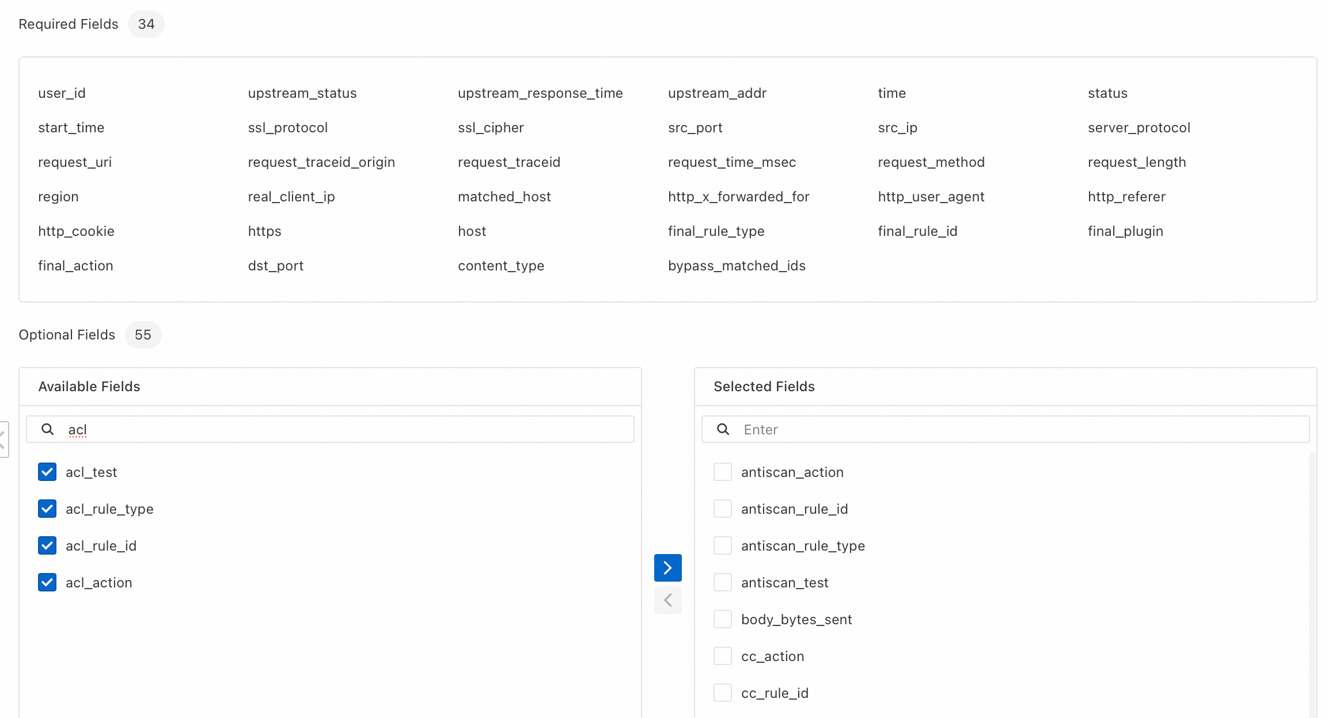Viewport: 1328px width, 718px height.
Task: Select the cc_action checkbox
Action: 722,656
